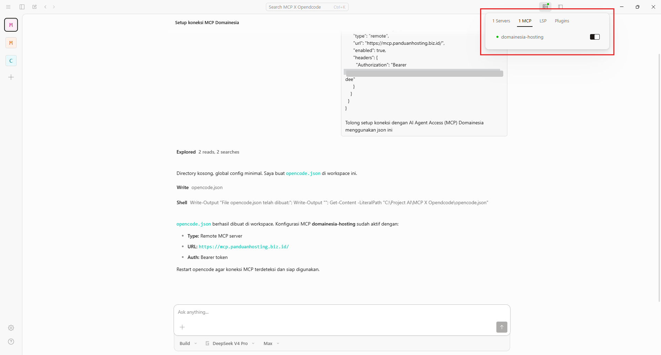This screenshot has height=355, width=661.
Task: Open the https://mcp.panduanhosting.biz.id/ link
Action: (244, 247)
